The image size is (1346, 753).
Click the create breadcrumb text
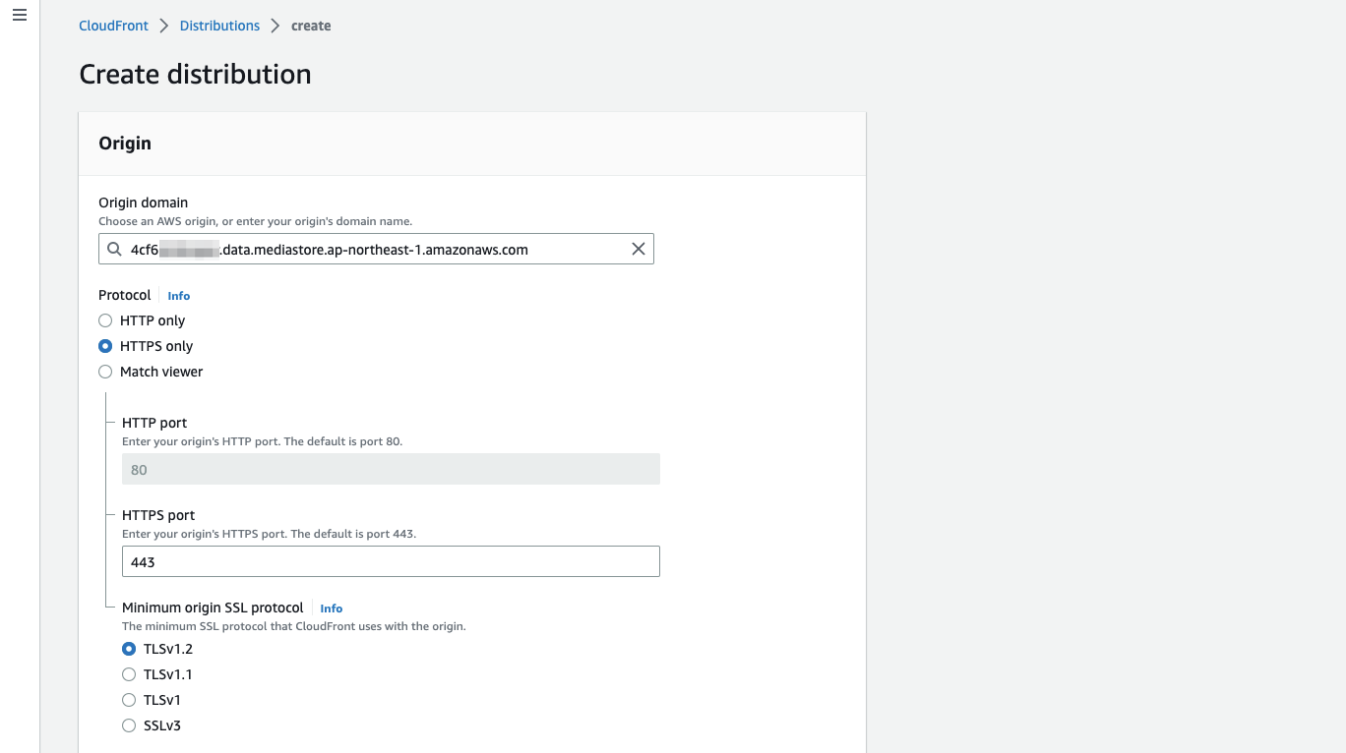(311, 26)
